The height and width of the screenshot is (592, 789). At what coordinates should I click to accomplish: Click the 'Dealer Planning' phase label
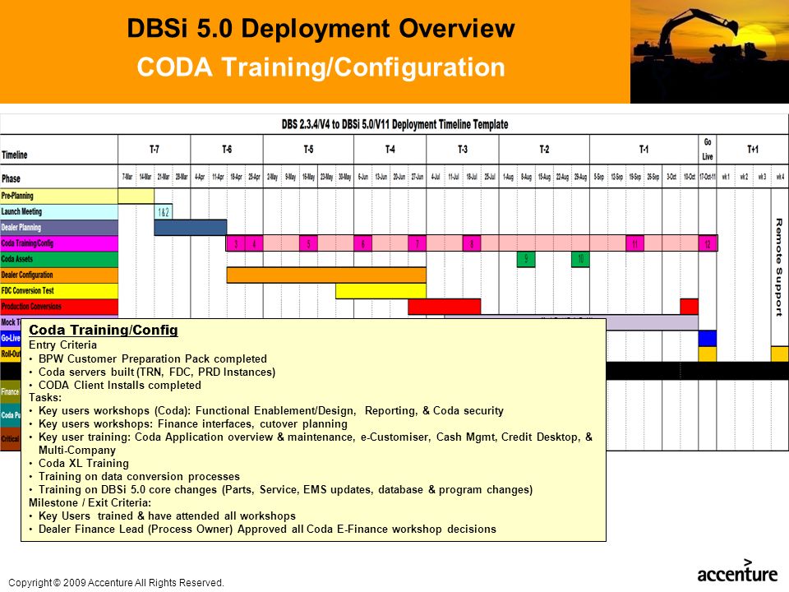pyautogui.click(x=59, y=228)
